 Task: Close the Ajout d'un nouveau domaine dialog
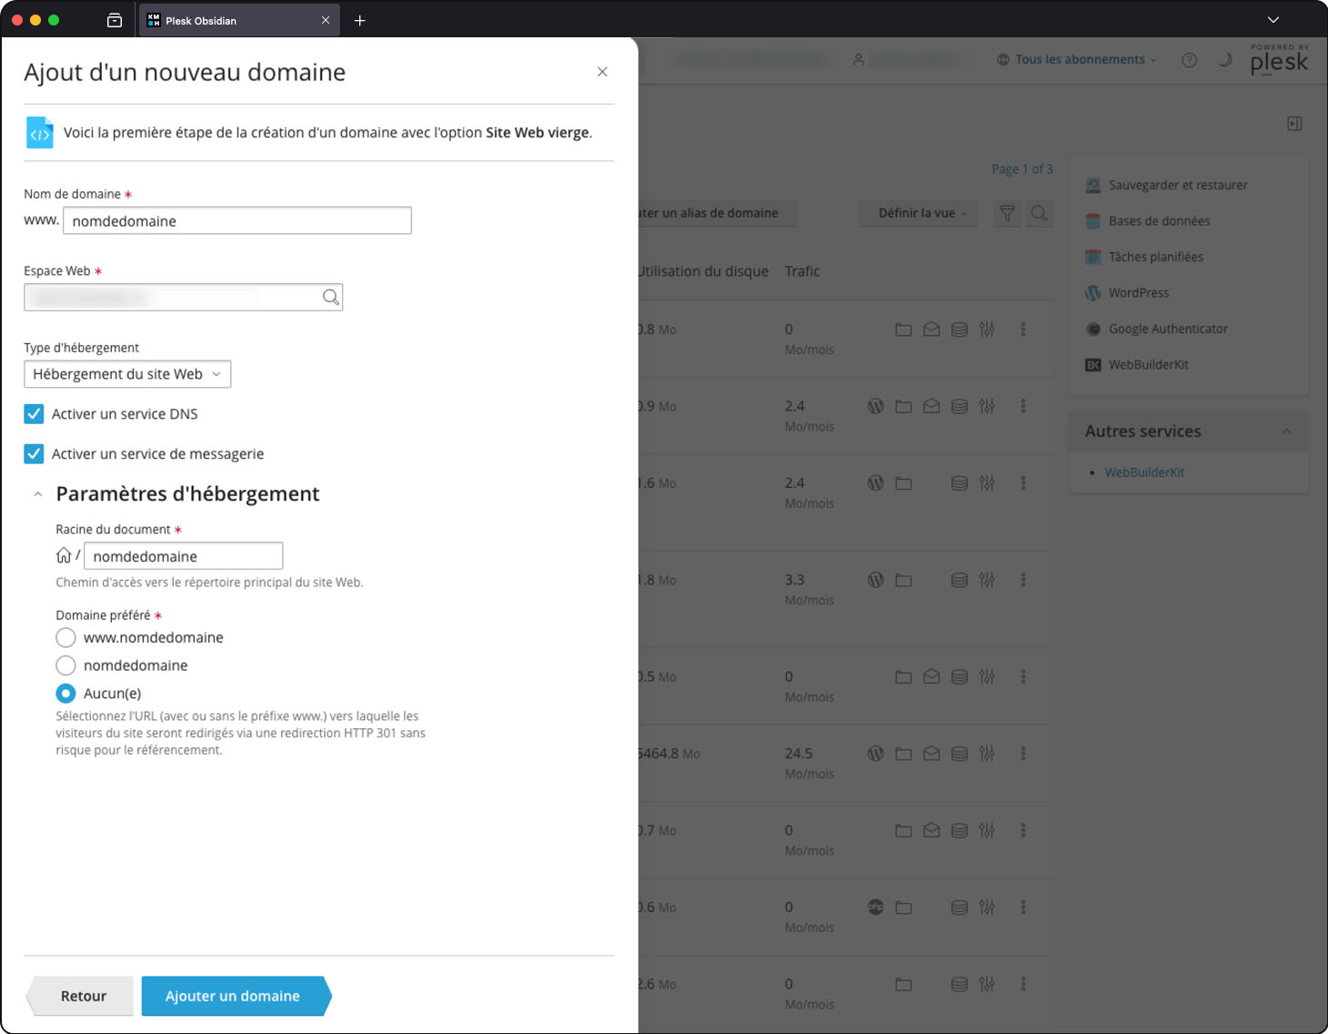[602, 72]
